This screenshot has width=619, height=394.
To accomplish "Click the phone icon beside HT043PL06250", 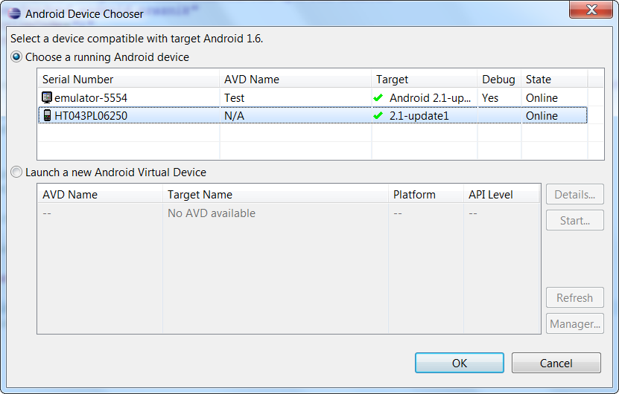I will click(47, 115).
